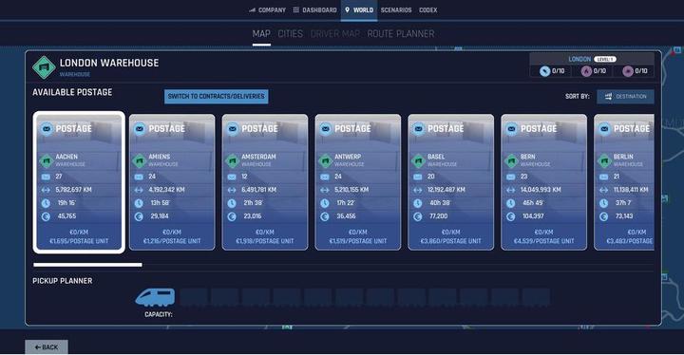Click the Amsterdam warehouse green icon
Screen dimensions: 684x355
[x=232, y=161]
